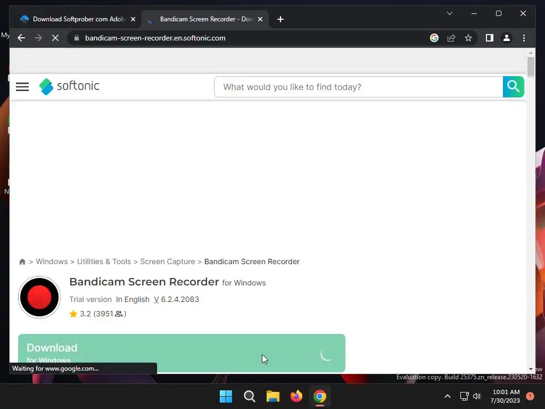Go back with the browser back arrow
Image resolution: width=545 pixels, height=409 pixels.
tap(21, 38)
